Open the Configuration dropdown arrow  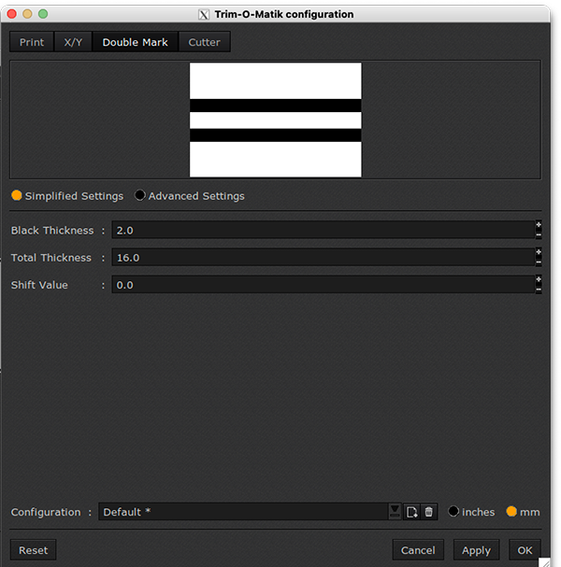tap(396, 512)
